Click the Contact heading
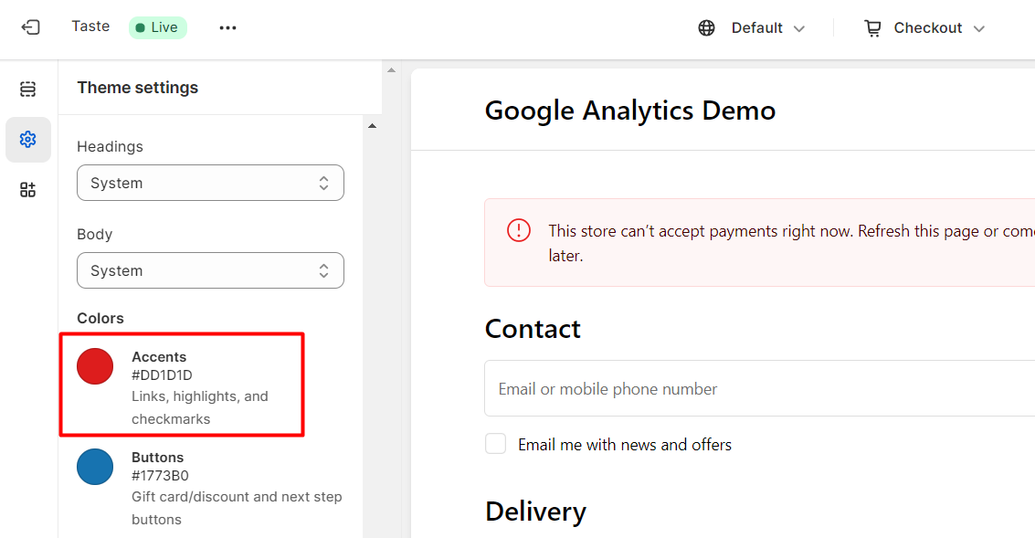This screenshot has height=538, width=1035. [x=533, y=329]
